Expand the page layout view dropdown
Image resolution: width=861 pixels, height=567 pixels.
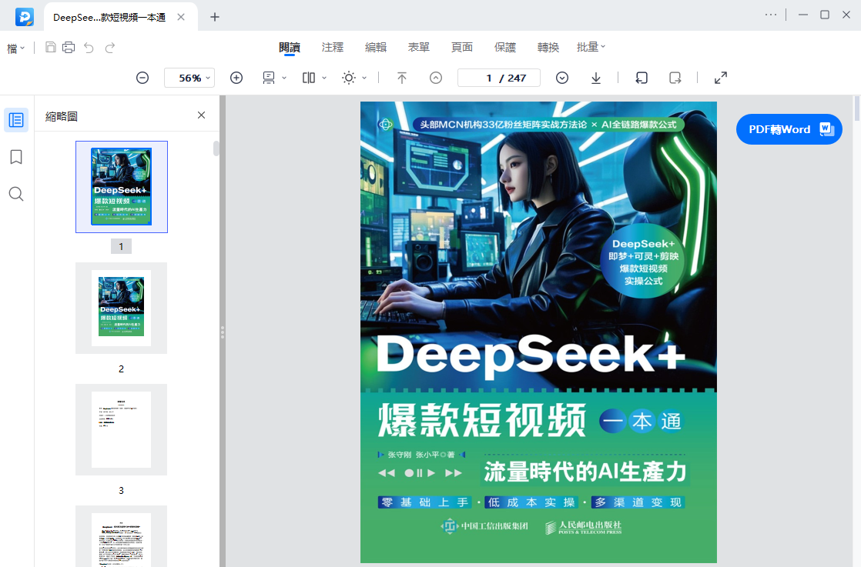click(315, 78)
